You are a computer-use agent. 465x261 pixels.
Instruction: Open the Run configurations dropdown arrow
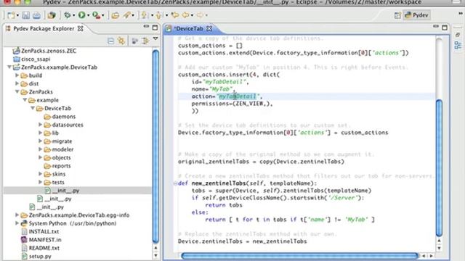88,15
